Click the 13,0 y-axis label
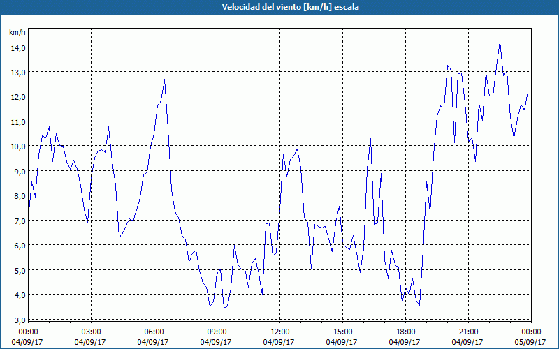 (x=17, y=72)
